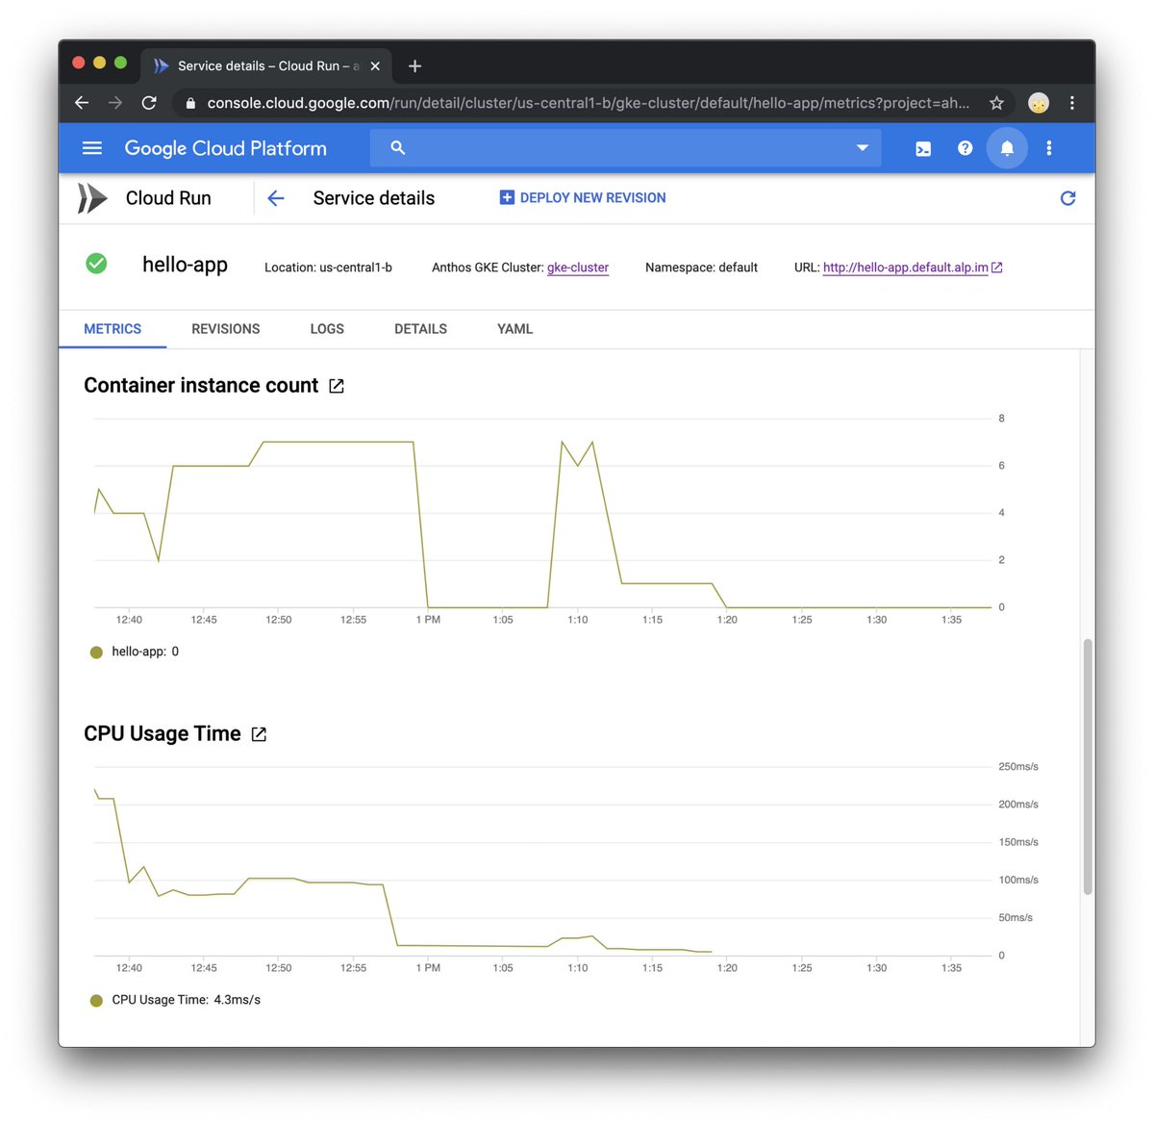Refresh metrics with the reload icon
The image size is (1154, 1125).
(x=1067, y=198)
